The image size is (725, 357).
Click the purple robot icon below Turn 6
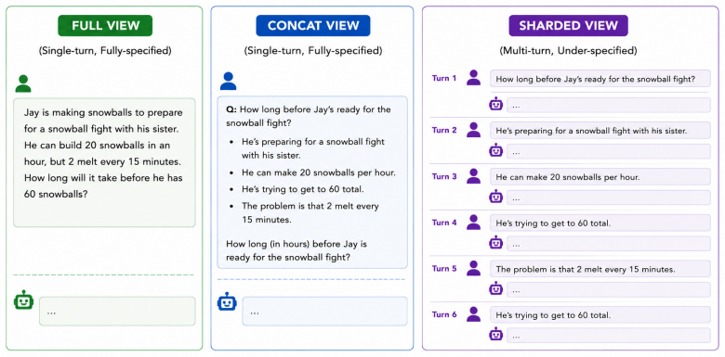tap(495, 334)
